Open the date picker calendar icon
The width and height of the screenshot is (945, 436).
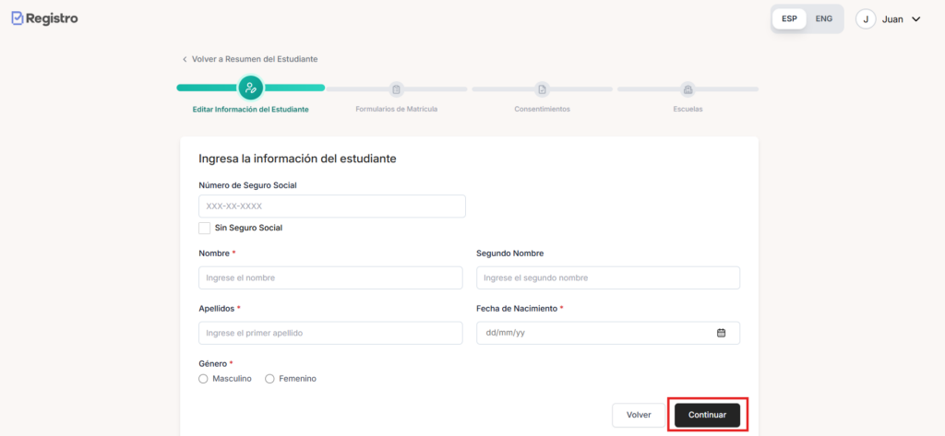(722, 333)
